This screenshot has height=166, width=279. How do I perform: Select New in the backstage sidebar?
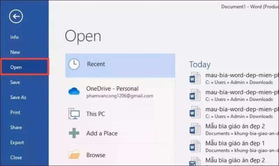point(15,52)
